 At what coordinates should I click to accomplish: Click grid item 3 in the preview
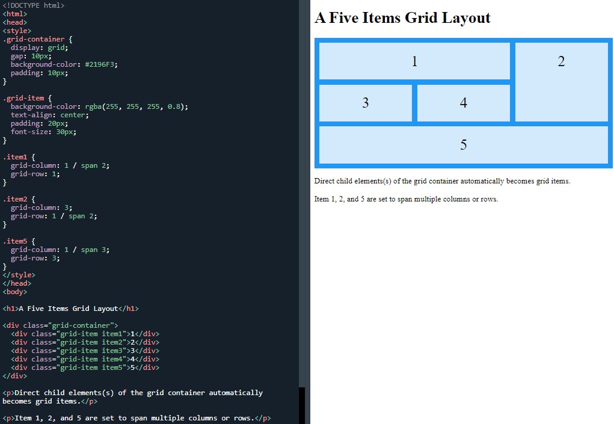365,103
